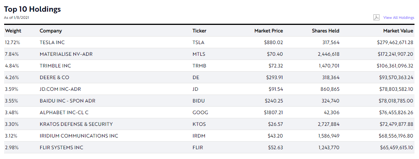The image size is (419, 159).
Task: Click the FLIR ticker symbol
Action: point(198,148)
